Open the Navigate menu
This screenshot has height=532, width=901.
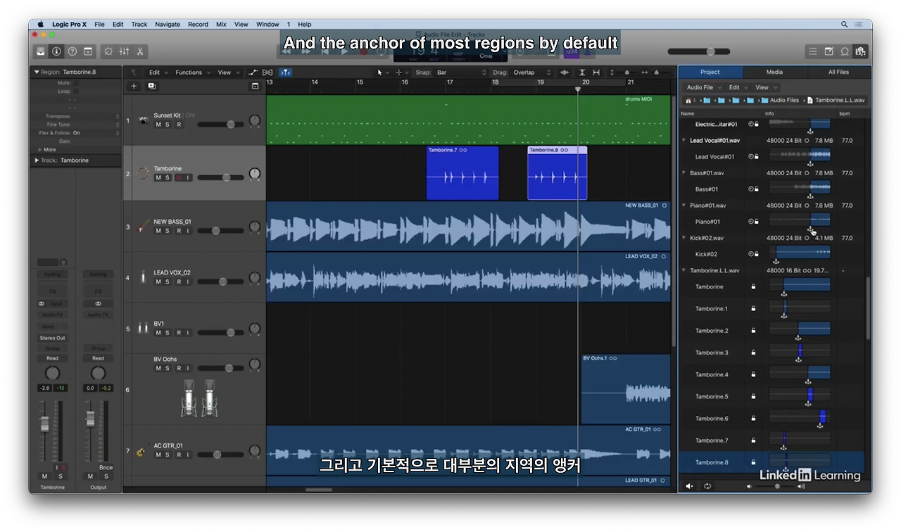[168, 24]
